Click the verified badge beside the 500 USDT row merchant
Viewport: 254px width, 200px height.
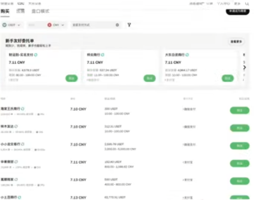16,179
